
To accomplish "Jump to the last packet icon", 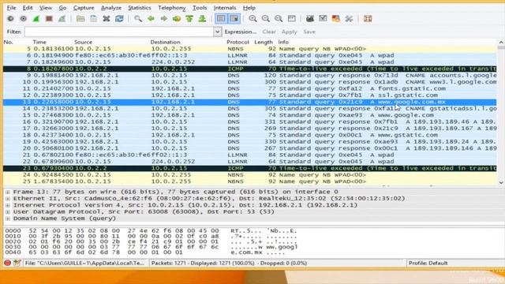I will pos(202,19).
